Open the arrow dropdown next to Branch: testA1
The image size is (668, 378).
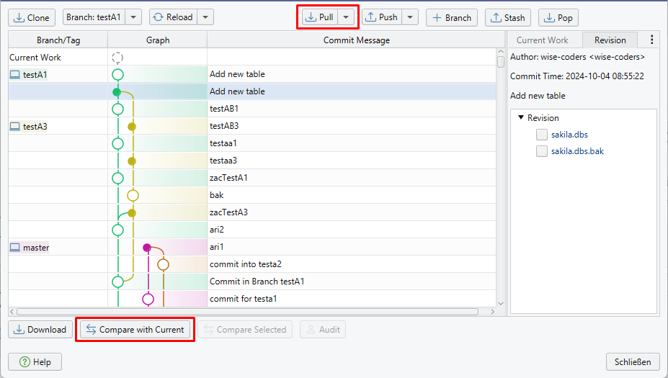tap(133, 17)
